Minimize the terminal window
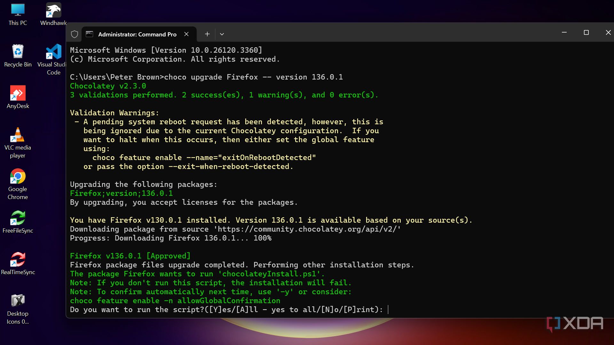 point(564,33)
